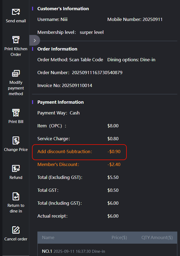This screenshot has width=180, height=256.
Task: Open the Change Price icon
Action: click(x=16, y=140)
